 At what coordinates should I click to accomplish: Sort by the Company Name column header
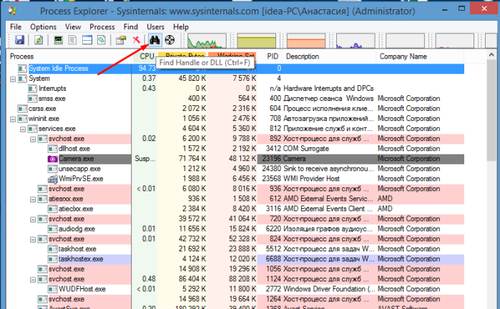click(x=403, y=57)
